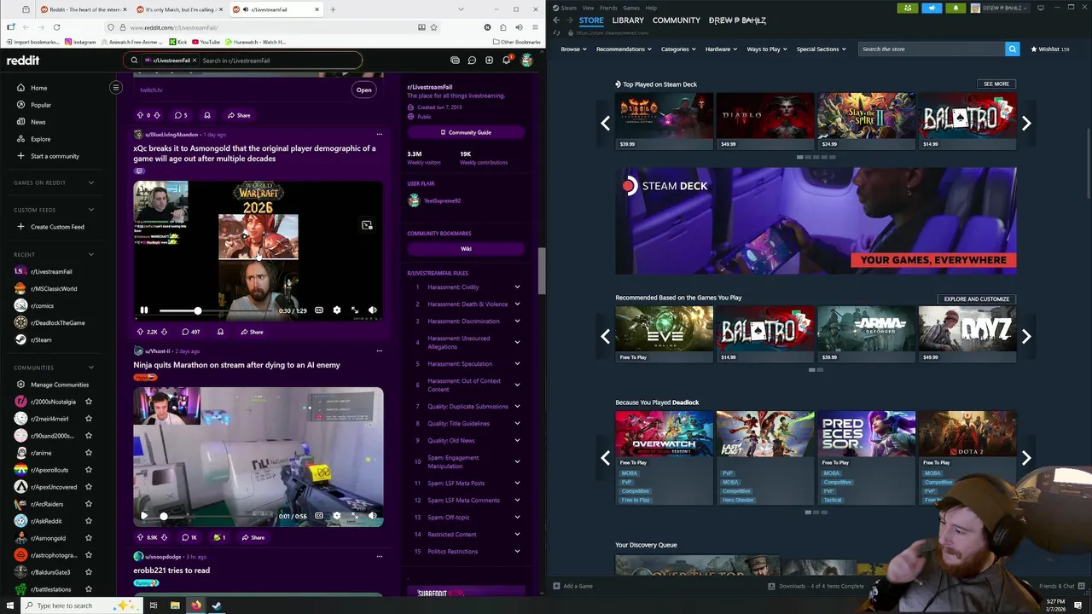Image resolution: width=1092 pixels, height=614 pixels.
Task: Downvote the Ninja quits Marathon post
Action: pyautogui.click(x=164, y=537)
